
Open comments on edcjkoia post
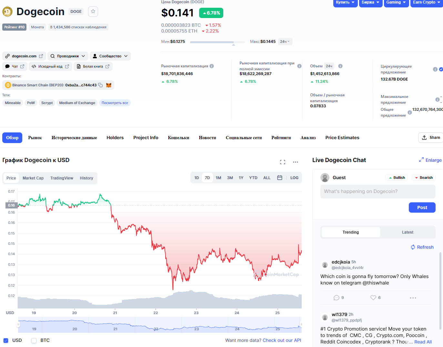coord(337,298)
